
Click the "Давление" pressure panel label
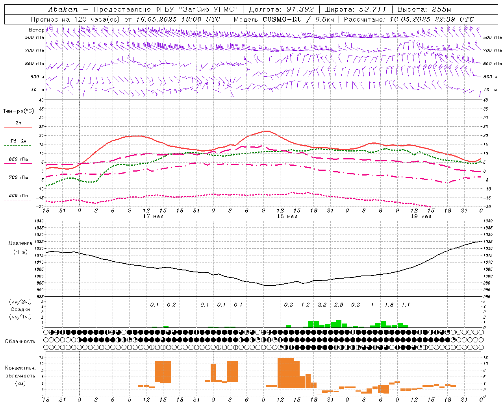[x=20, y=243]
